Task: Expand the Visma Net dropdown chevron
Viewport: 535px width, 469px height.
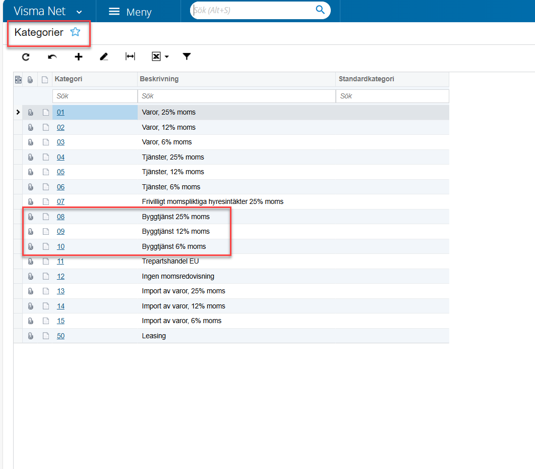Action: [x=79, y=12]
